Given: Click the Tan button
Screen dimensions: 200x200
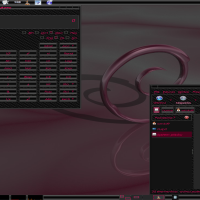Looking at the screenshot, I should [x=28, y=61].
